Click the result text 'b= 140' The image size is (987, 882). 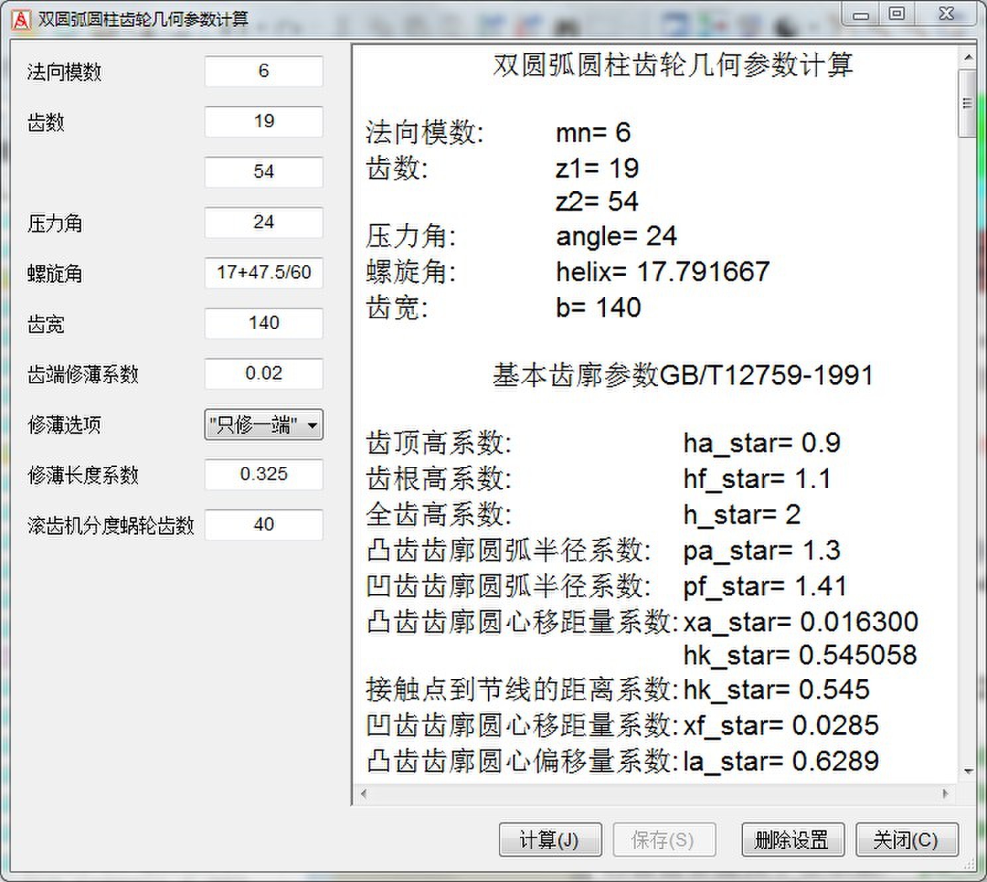598,308
